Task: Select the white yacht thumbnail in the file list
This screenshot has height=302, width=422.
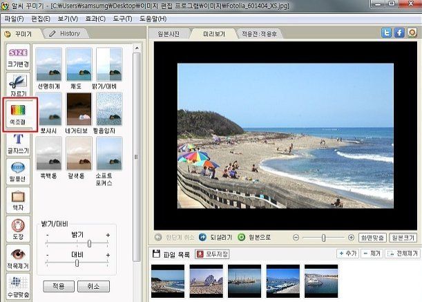Action: pos(321,281)
